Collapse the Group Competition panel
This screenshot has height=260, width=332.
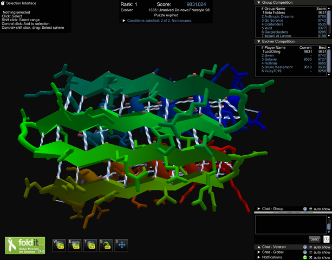(x=258, y=3)
